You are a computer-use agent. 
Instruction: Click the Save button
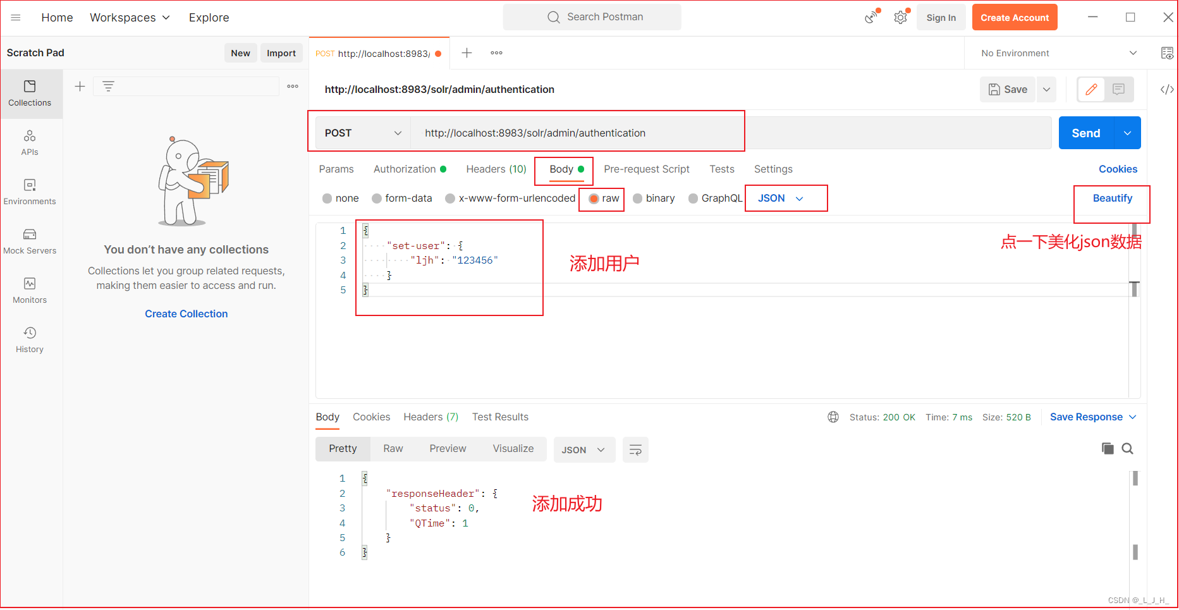1008,90
